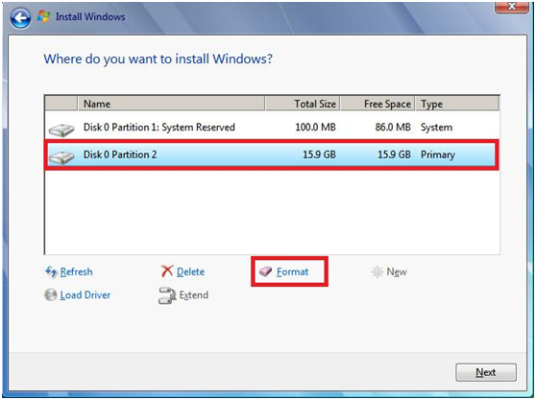
Task: Select the Disk 0 Partition 2 row
Action: tap(272, 154)
